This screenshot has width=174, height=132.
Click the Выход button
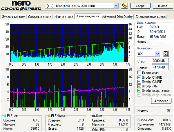click(163, 6)
